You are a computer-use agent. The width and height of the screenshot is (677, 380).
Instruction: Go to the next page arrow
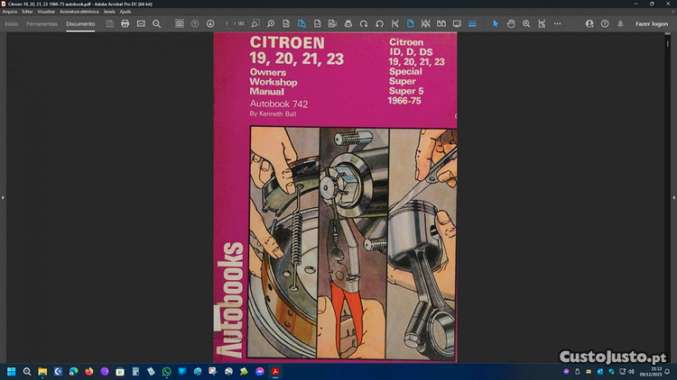click(x=210, y=23)
